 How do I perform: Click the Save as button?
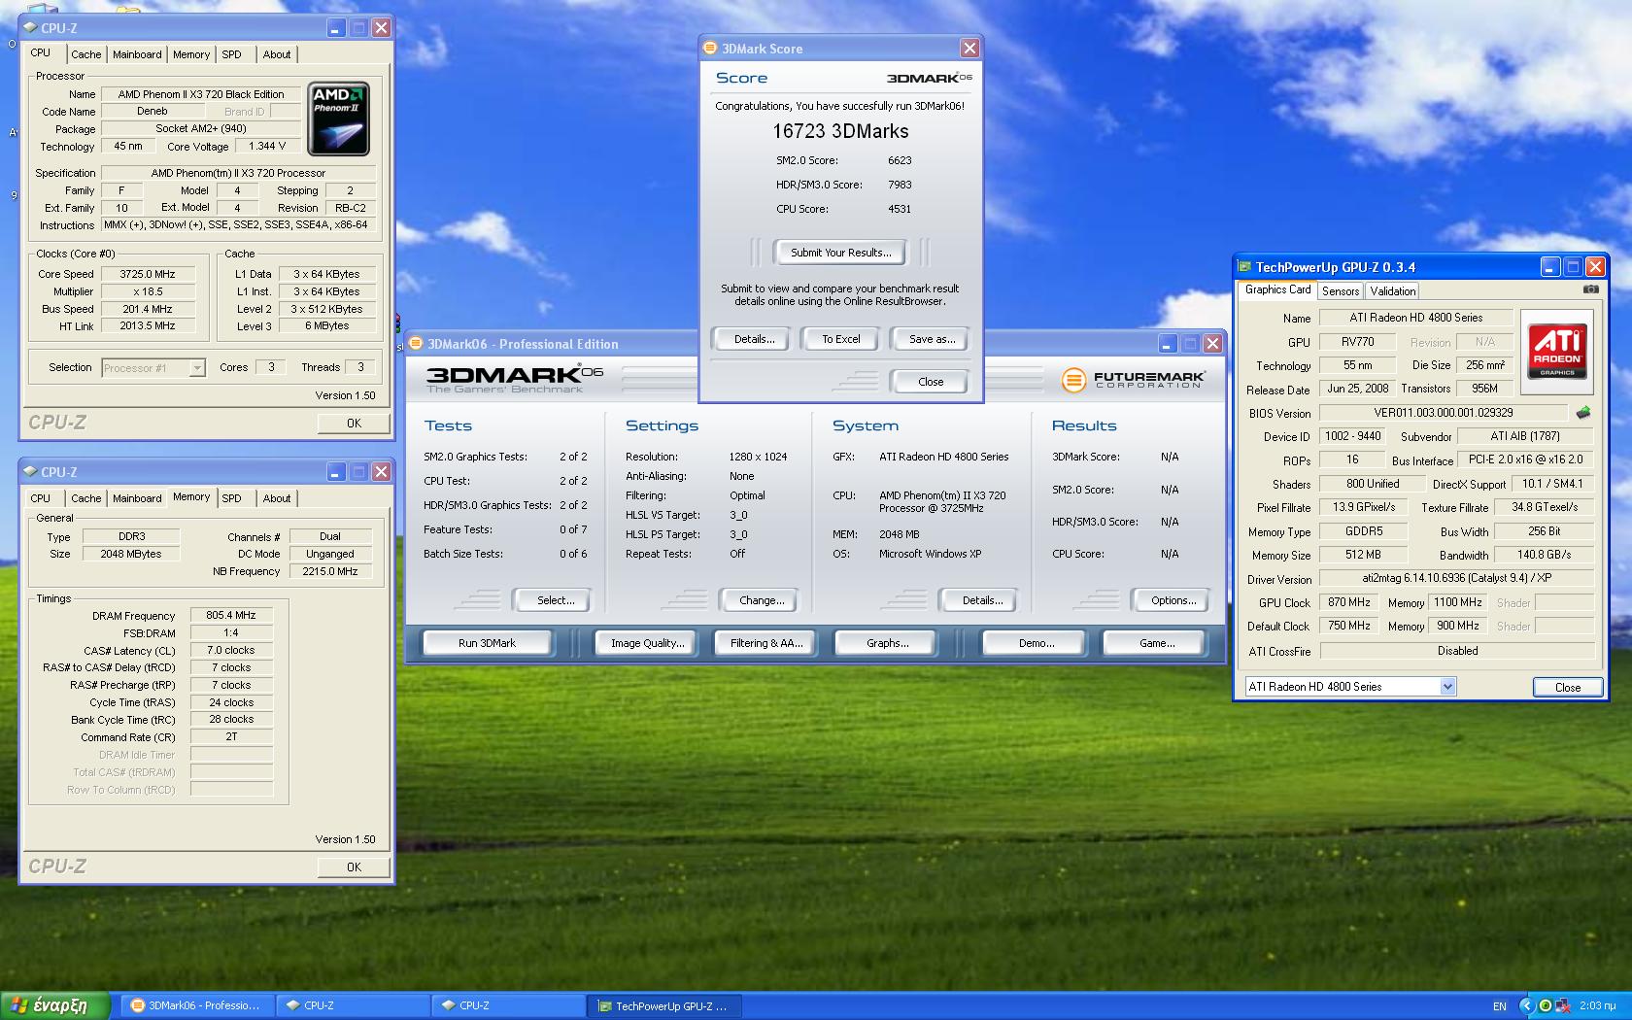pos(932,339)
